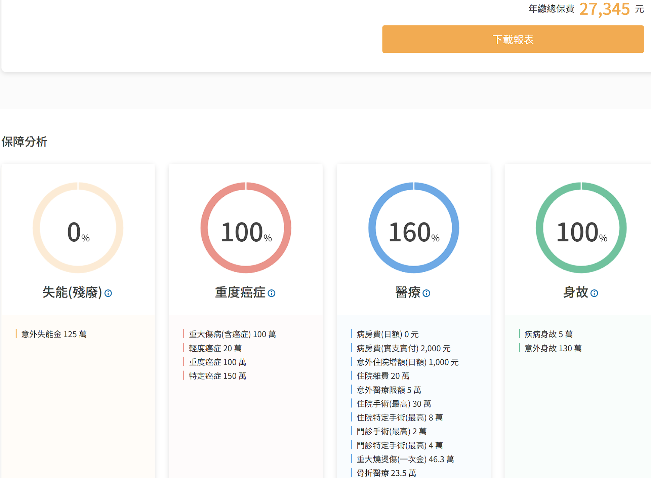Open info icon next to 重度癌症
This screenshot has width=651, height=478.
point(272,293)
